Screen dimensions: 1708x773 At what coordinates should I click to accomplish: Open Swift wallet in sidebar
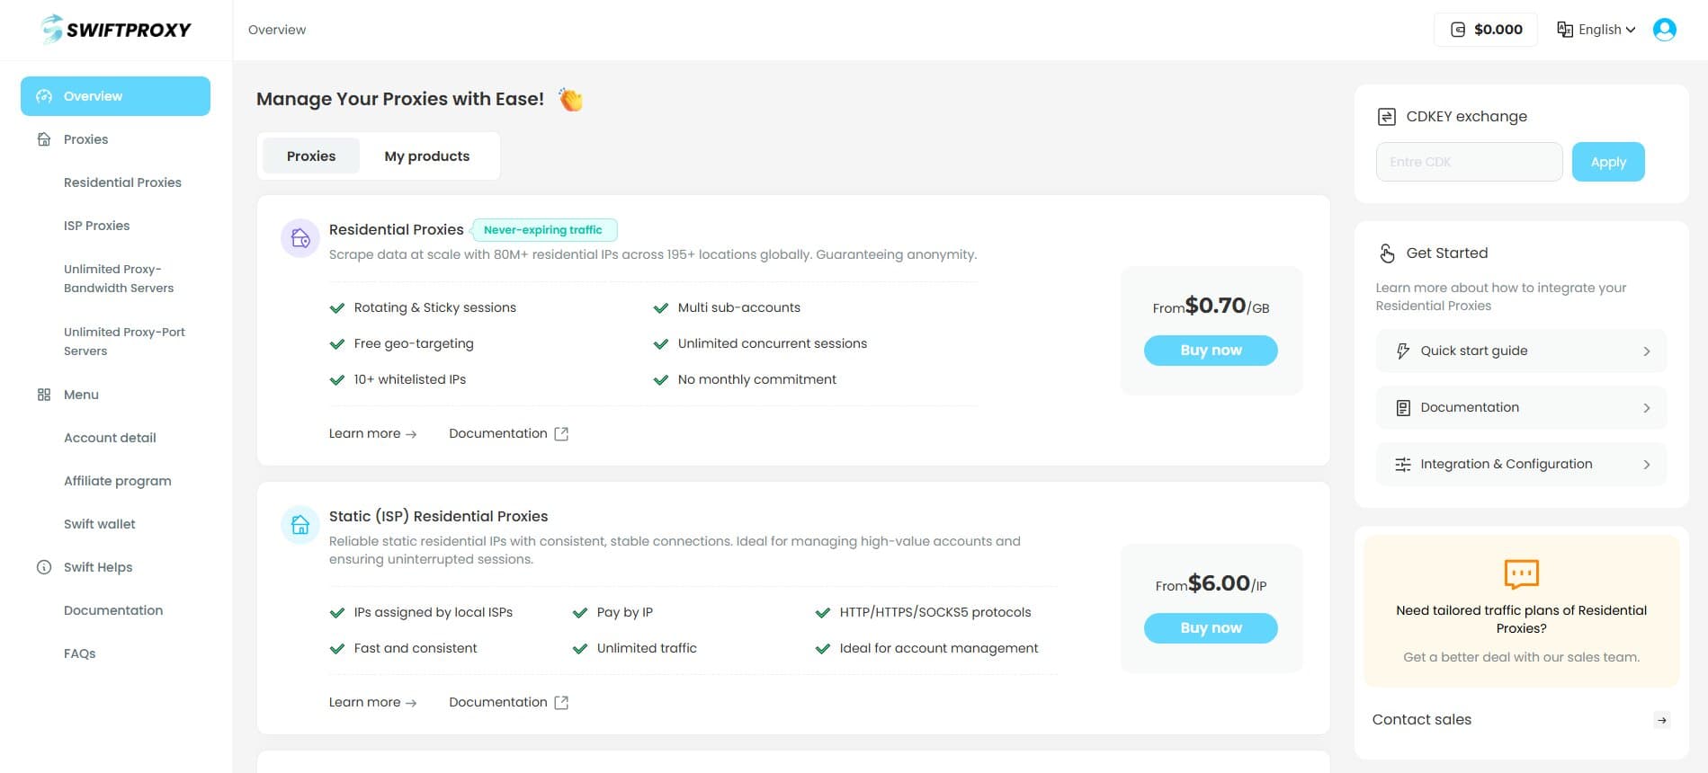point(100,524)
